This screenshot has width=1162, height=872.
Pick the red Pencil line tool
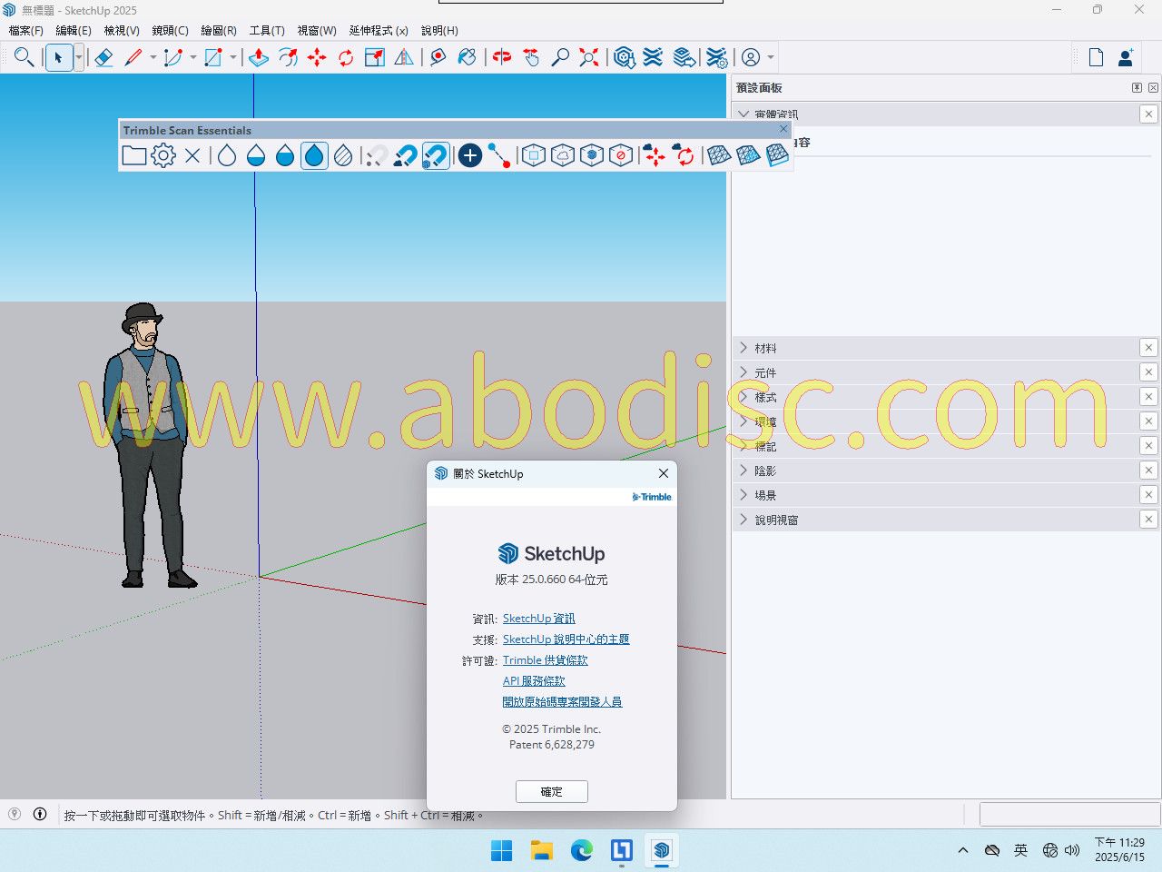point(133,57)
